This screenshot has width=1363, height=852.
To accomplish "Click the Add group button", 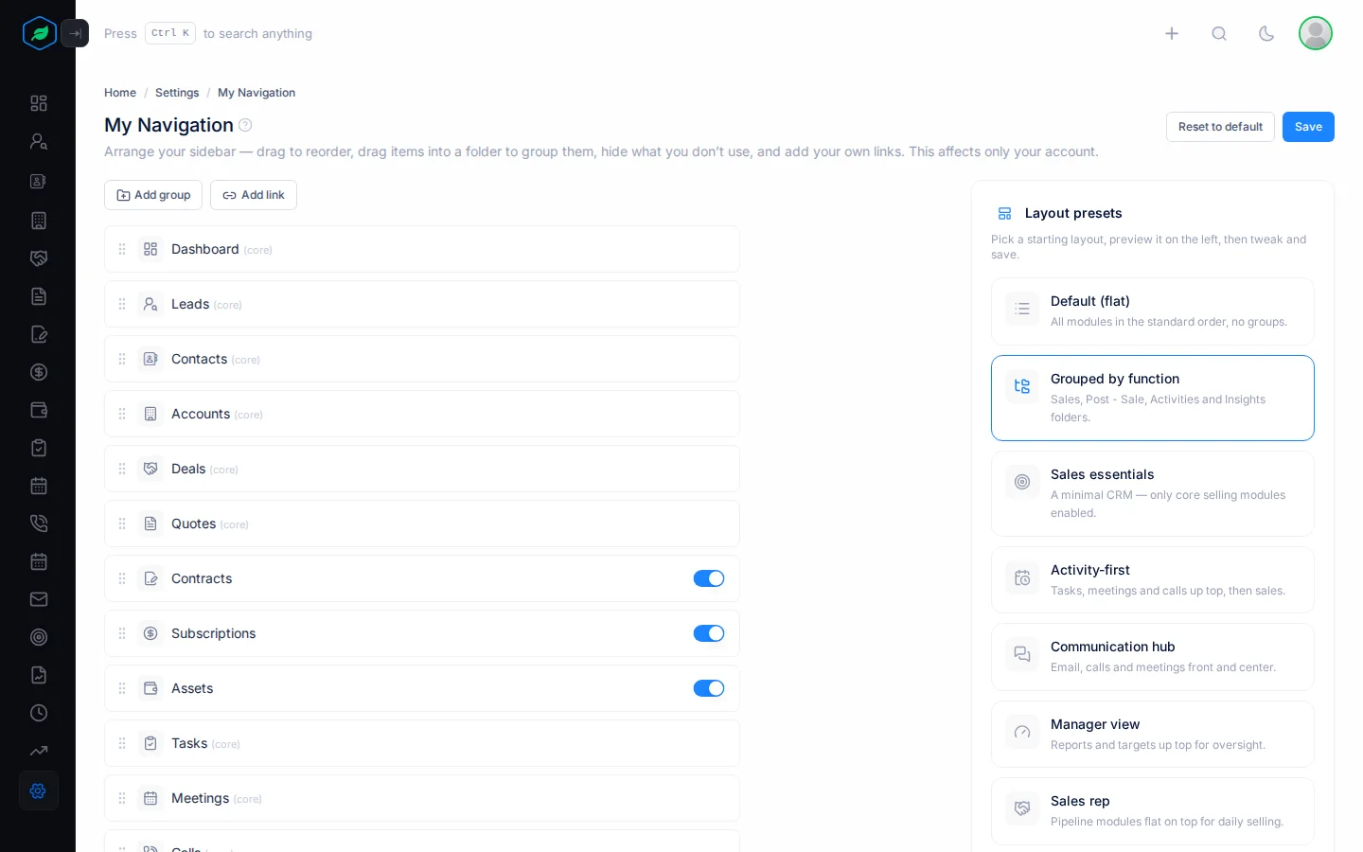I will pos(153,195).
